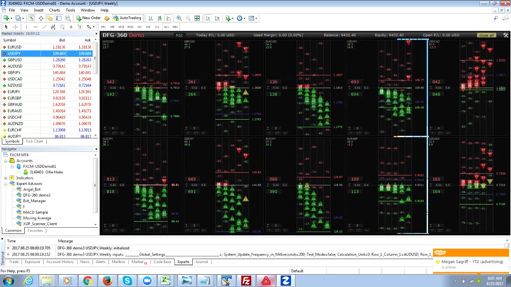Open the Profiles dropdown arrow

[x=23, y=18]
